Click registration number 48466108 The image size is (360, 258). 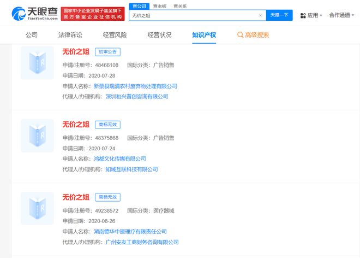(x=107, y=66)
